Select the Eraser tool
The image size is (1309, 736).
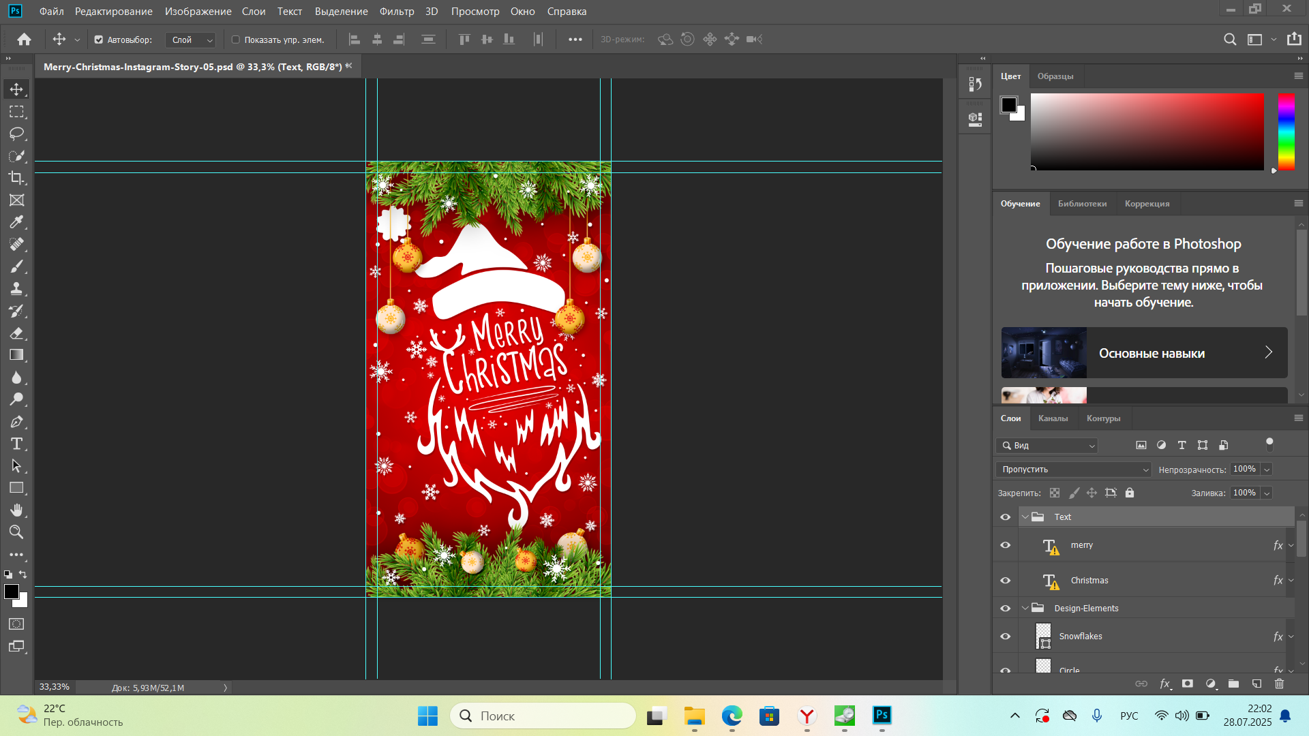16,333
